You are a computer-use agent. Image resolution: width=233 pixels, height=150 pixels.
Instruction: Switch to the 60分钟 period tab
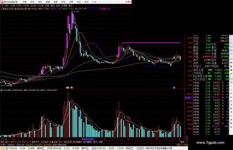(x=40, y=6)
